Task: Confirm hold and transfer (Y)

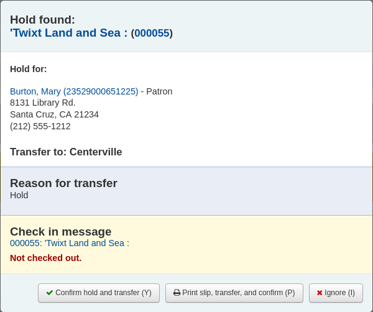Action: coord(99,293)
